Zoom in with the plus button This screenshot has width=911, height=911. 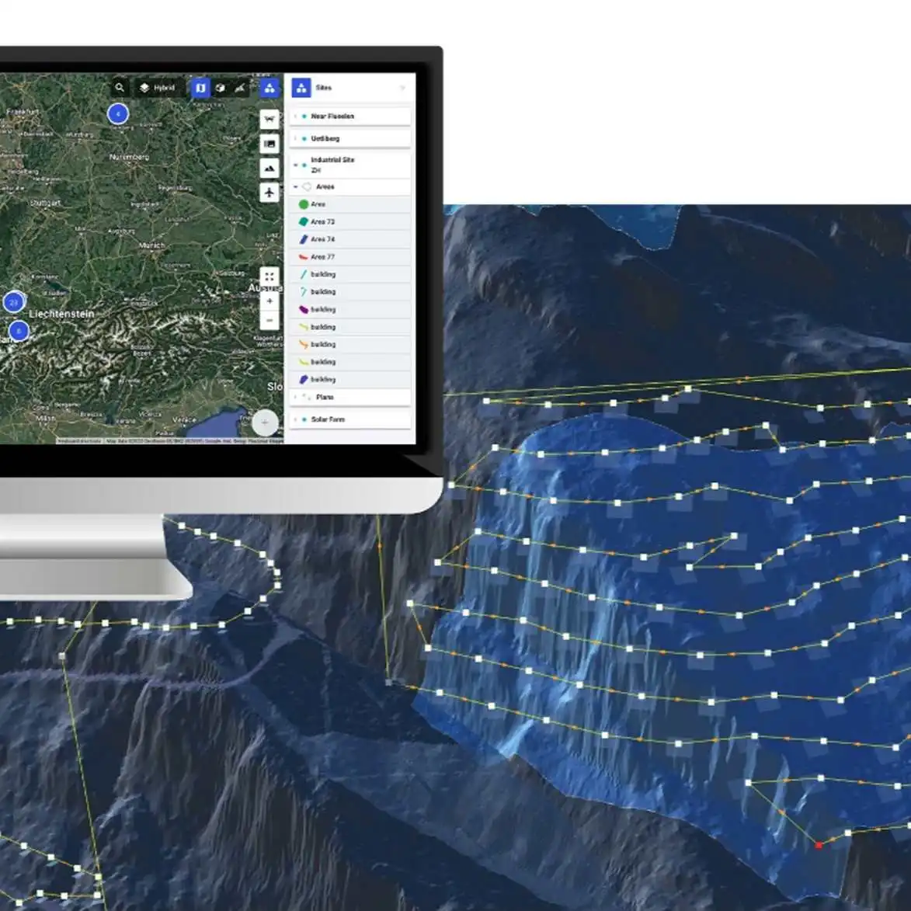[269, 301]
